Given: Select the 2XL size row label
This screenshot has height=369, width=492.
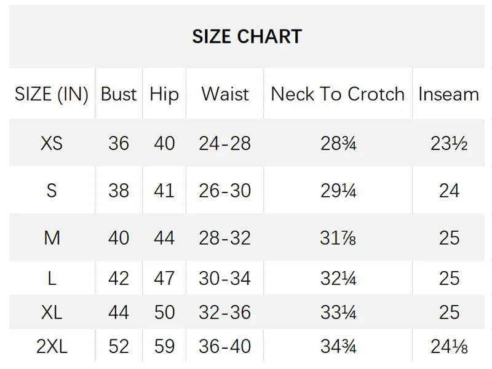Looking at the screenshot, I should click(x=52, y=347).
